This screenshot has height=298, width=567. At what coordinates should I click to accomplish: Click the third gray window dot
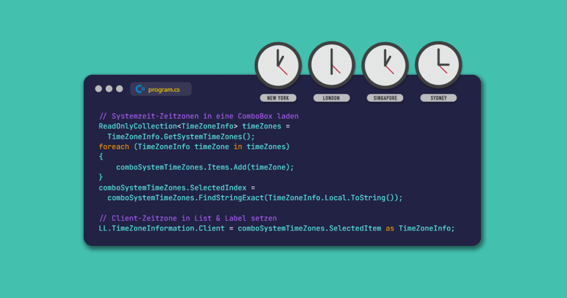[x=120, y=89]
